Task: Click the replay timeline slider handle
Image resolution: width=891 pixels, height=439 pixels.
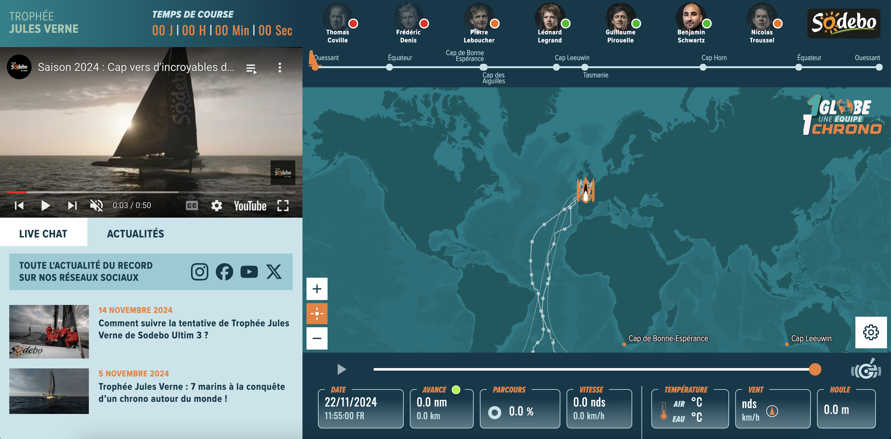Action: (x=815, y=369)
